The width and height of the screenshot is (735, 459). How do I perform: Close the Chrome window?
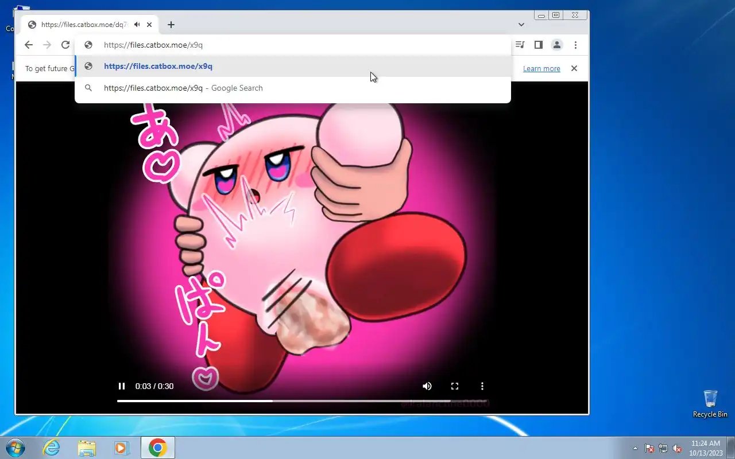coord(576,15)
